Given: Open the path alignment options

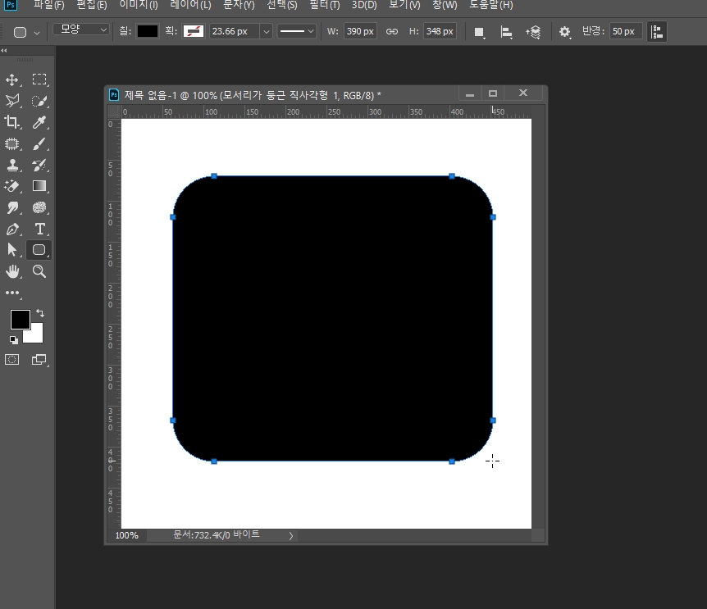Looking at the screenshot, I should pyautogui.click(x=506, y=32).
